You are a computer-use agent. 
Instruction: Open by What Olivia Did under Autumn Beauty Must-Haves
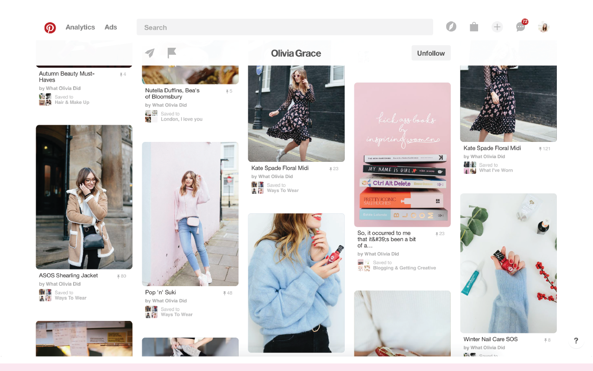pyautogui.click(x=60, y=88)
